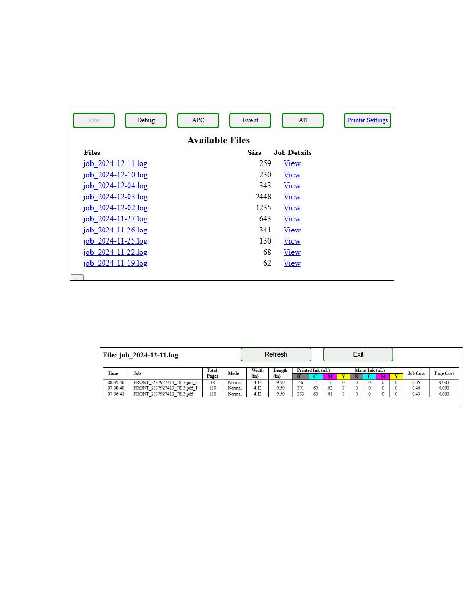Select job FRONT_2537927413_7813.pdf_1 cell

(165, 388)
